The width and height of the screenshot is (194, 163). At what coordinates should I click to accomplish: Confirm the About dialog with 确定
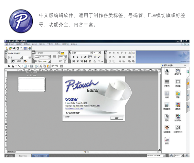(117, 118)
